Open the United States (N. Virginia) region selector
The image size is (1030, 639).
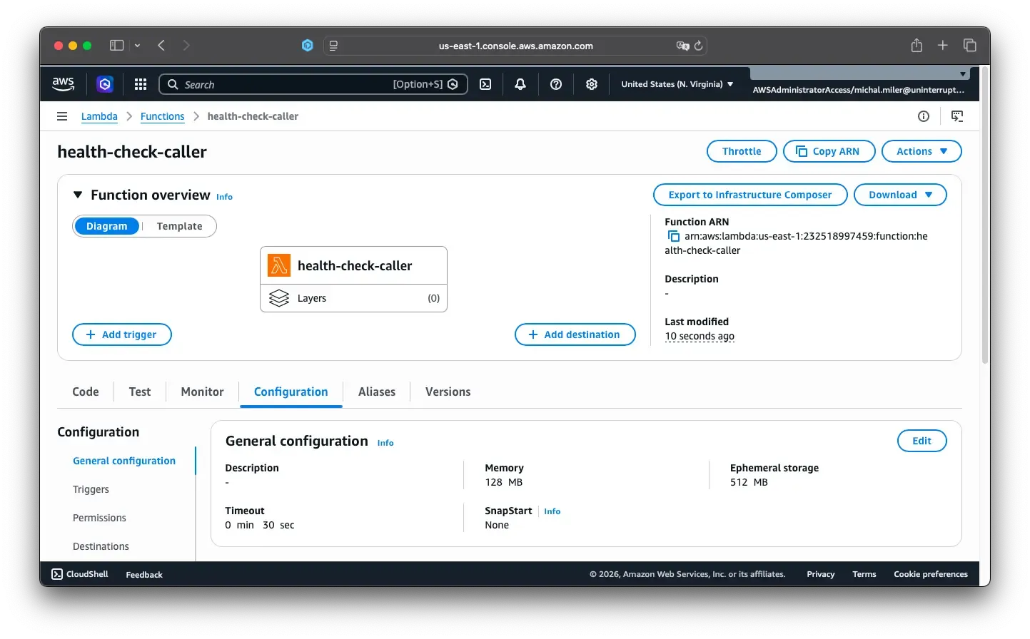[x=677, y=84]
